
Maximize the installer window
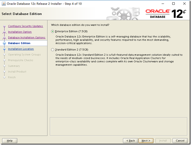[173, 4]
